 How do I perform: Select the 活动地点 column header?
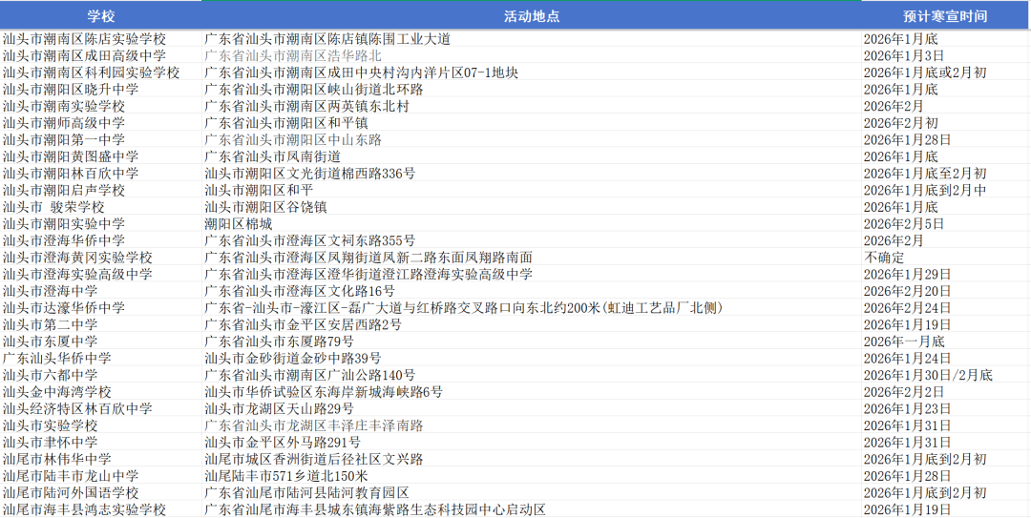click(531, 16)
